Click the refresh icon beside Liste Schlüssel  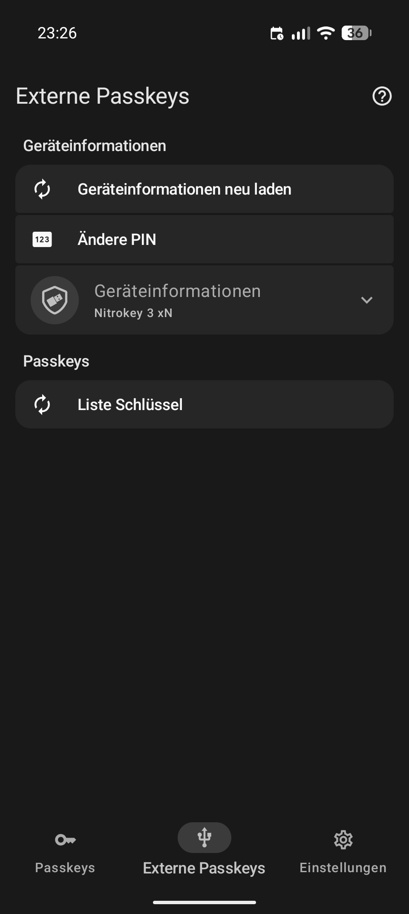click(42, 405)
